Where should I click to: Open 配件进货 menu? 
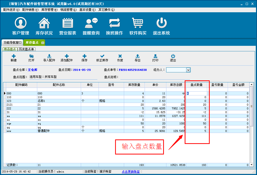[11, 10]
